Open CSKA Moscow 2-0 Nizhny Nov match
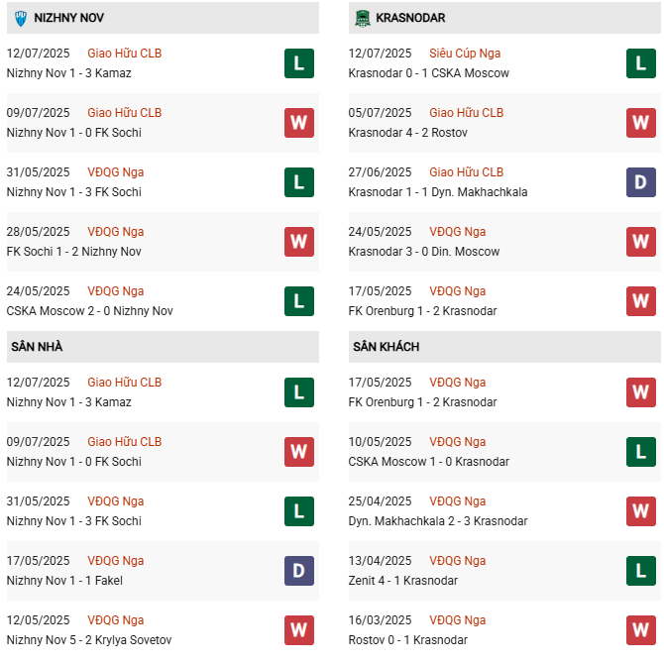 [90, 311]
